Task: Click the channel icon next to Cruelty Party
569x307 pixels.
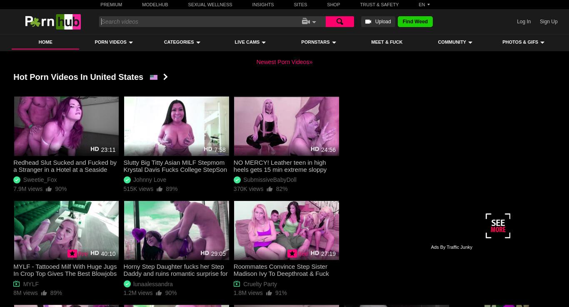Action: point(237,284)
